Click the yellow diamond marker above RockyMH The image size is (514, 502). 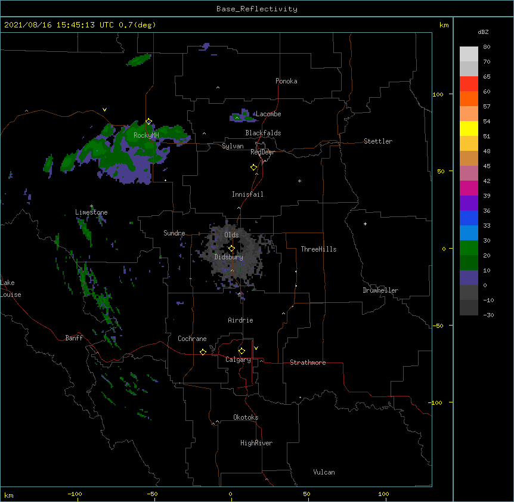(x=149, y=122)
